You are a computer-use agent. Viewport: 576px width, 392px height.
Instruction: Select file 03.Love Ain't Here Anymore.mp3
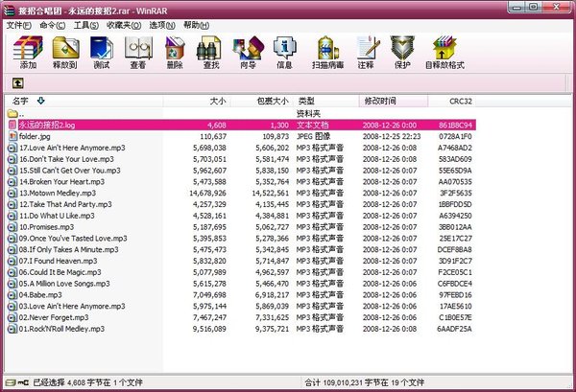coord(72,306)
